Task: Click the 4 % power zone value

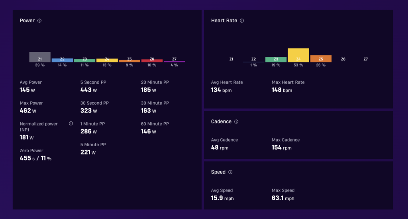Action: coord(175,65)
